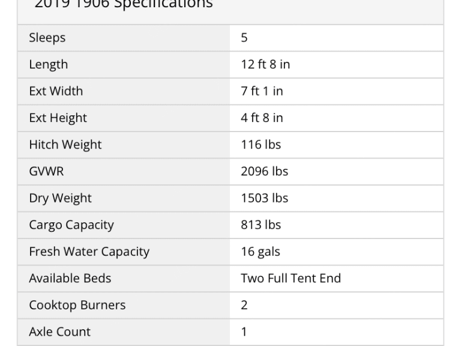The image size is (461, 346).
Task: Select the 116 lbs value
Action: [x=261, y=145]
